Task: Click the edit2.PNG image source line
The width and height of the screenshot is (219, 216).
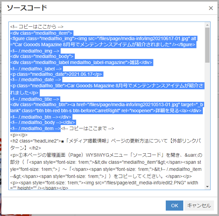Action: point(101,183)
